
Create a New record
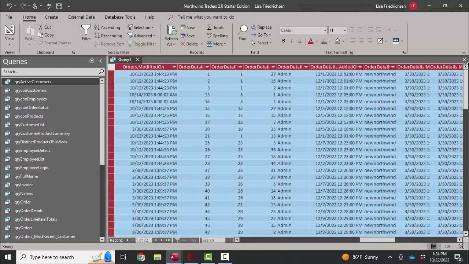pos(187,27)
